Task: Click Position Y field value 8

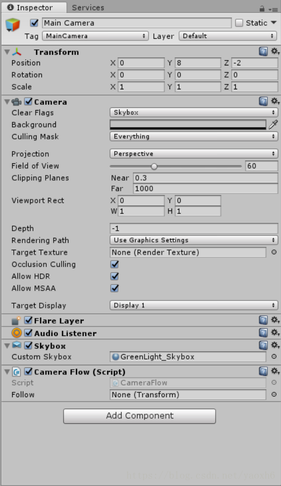Action: tap(198, 63)
